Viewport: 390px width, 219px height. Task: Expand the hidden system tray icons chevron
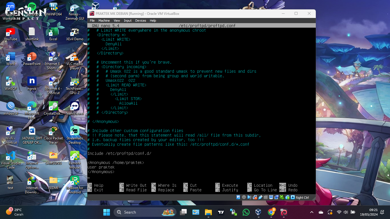(312, 212)
